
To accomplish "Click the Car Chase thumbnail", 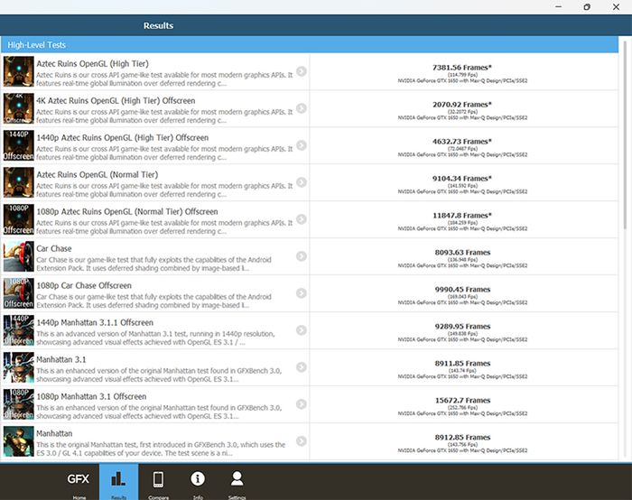I will pyautogui.click(x=19, y=256).
